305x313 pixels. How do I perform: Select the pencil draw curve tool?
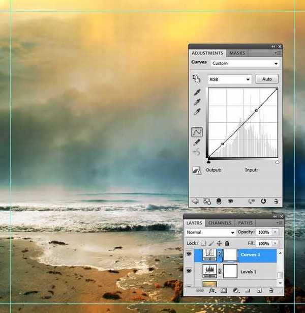click(x=196, y=143)
